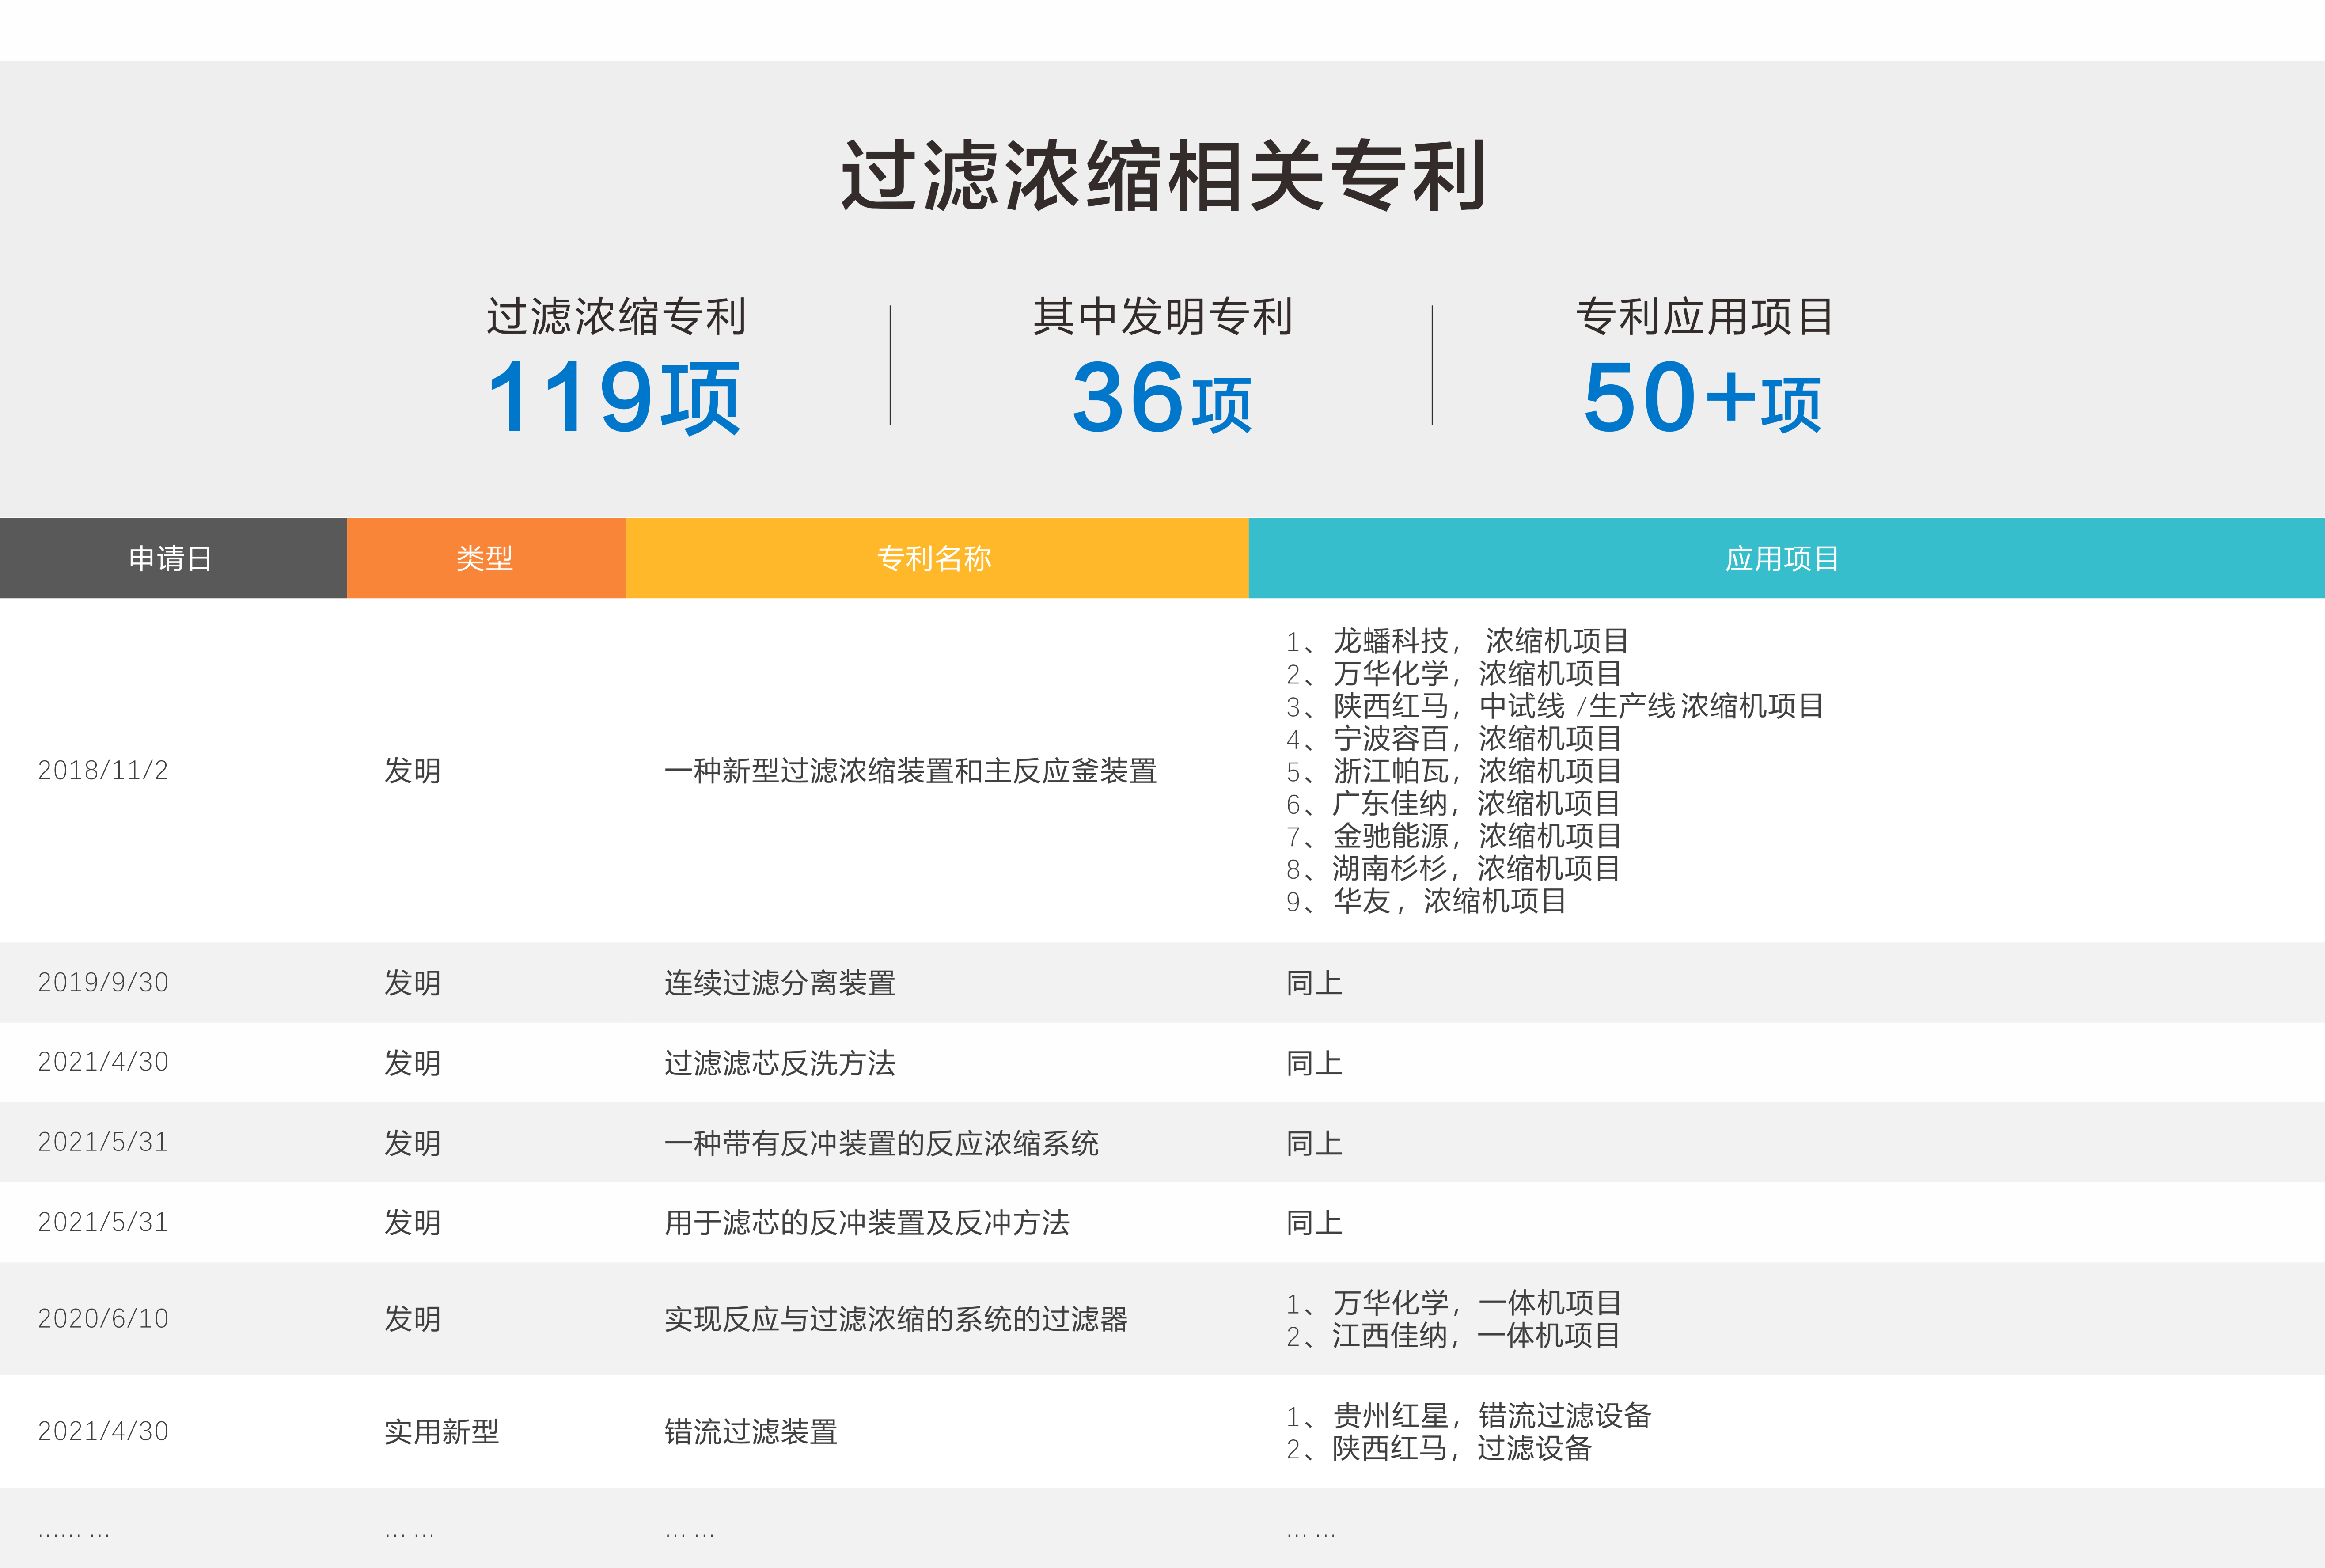Click project 龙蟠科技，浓缩机项目

click(x=1479, y=640)
